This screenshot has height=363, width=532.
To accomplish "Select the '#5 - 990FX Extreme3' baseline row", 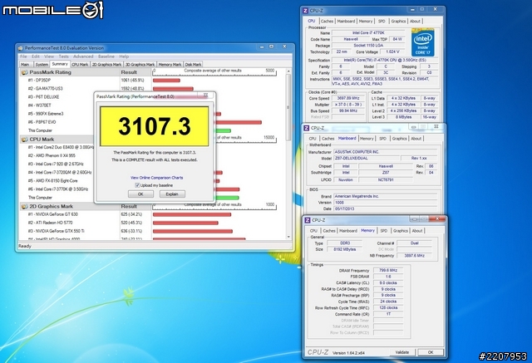I will (x=46, y=114).
